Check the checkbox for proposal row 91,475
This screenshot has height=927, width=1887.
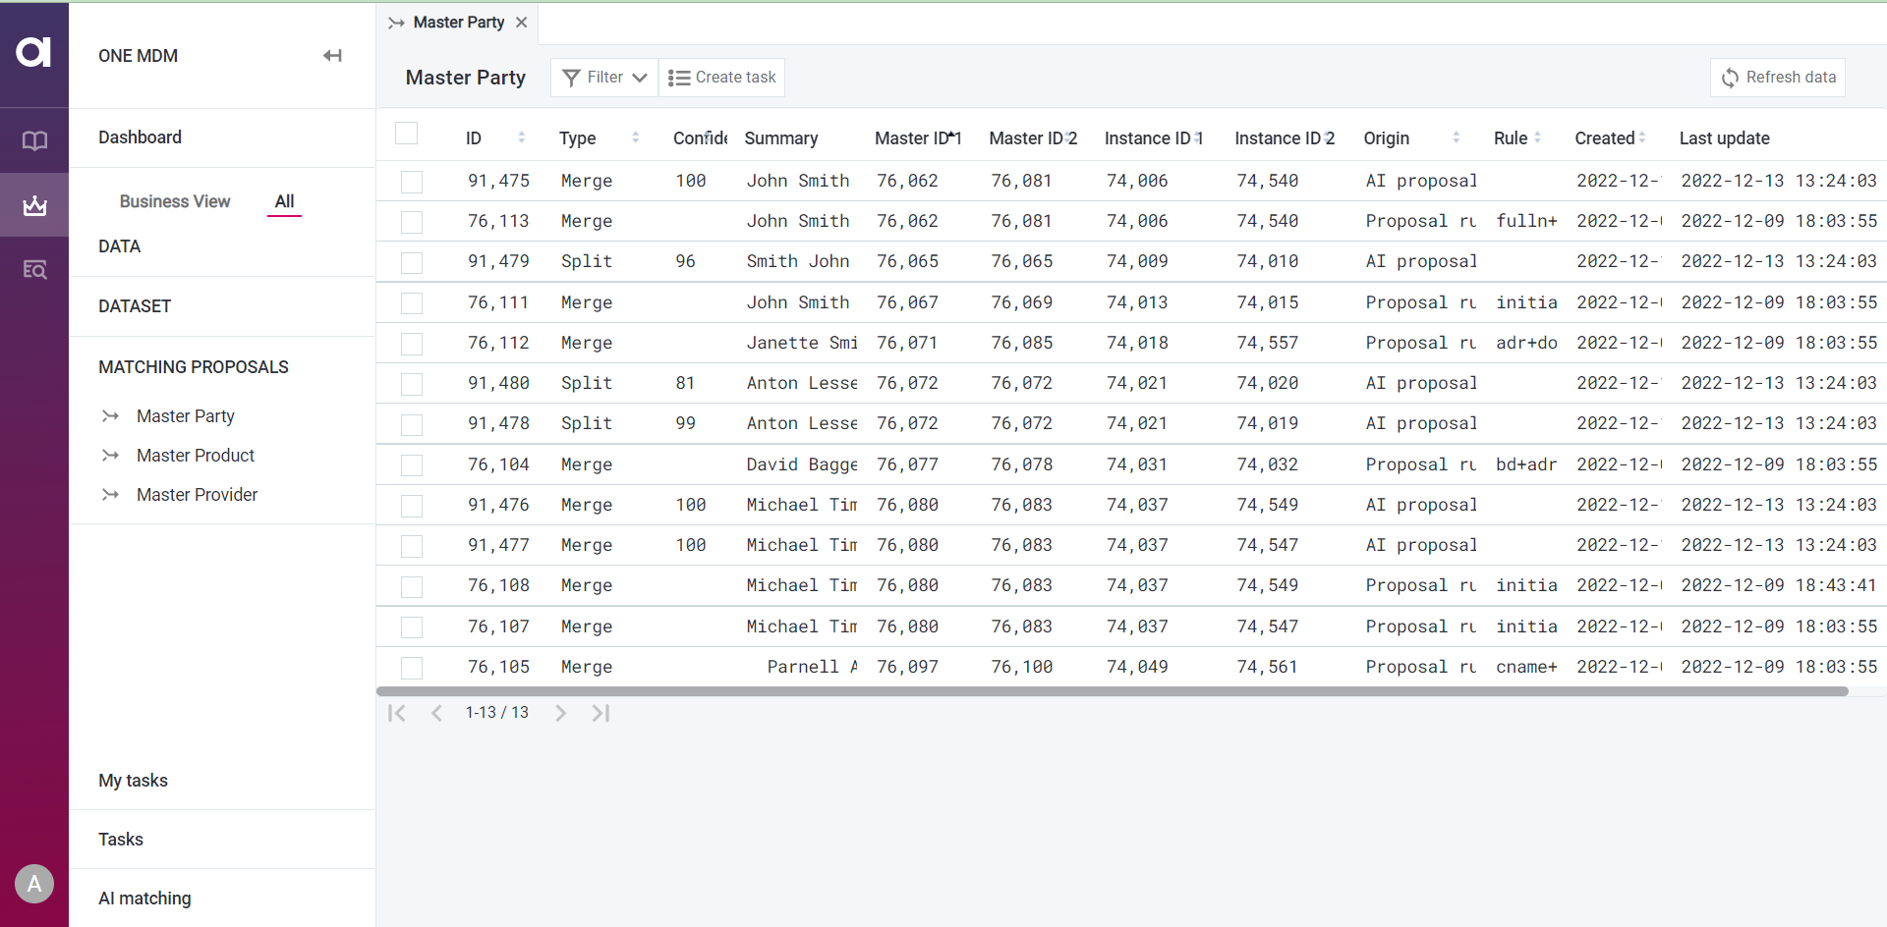[411, 182]
